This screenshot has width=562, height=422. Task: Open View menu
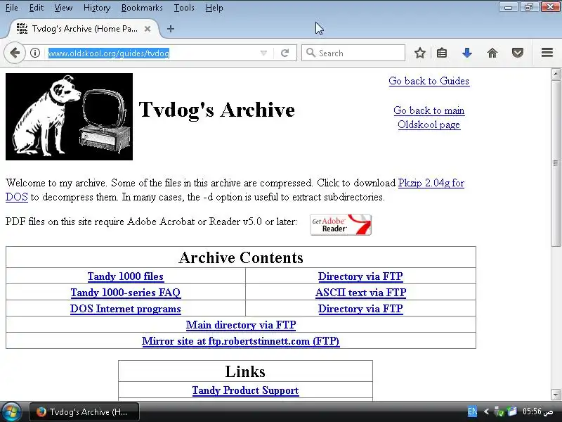tap(63, 8)
